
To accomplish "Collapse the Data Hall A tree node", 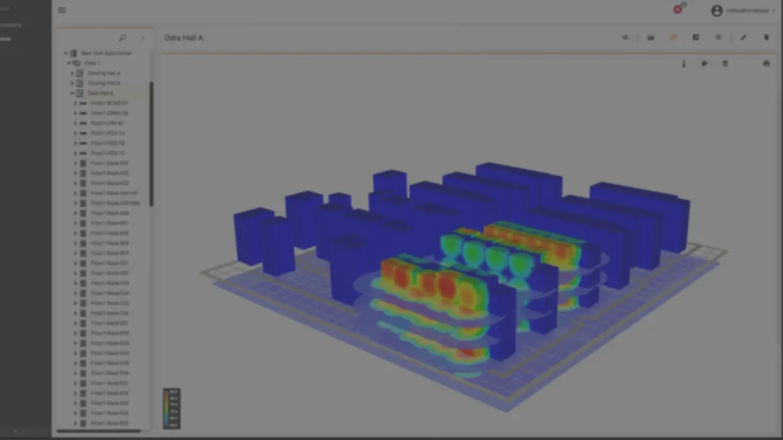I will pos(72,93).
